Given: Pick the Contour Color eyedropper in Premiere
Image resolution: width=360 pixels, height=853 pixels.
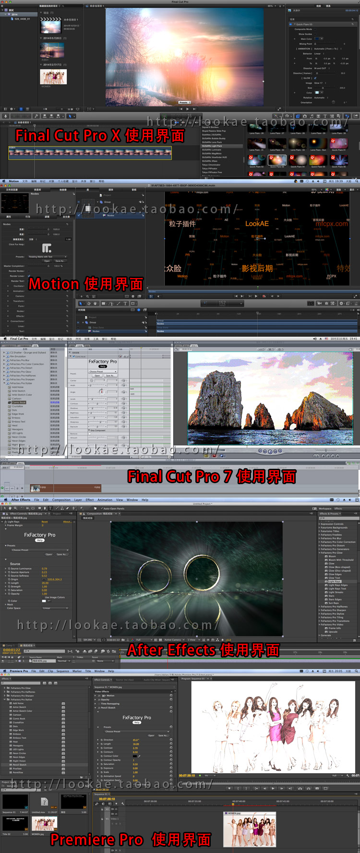Looking at the screenshot, I should tap(139, 756).
